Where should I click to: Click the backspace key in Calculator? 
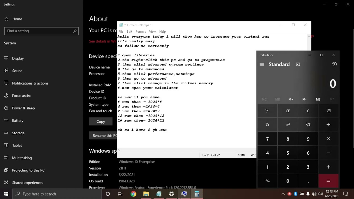click(328, 111)
